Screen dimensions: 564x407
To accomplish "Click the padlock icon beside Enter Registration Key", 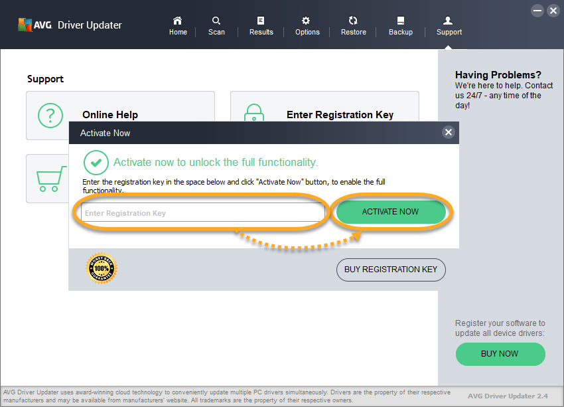I will [x=254, y=113].
